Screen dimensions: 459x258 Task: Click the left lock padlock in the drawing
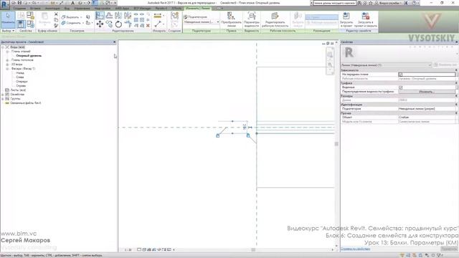[x=218, y=135]
